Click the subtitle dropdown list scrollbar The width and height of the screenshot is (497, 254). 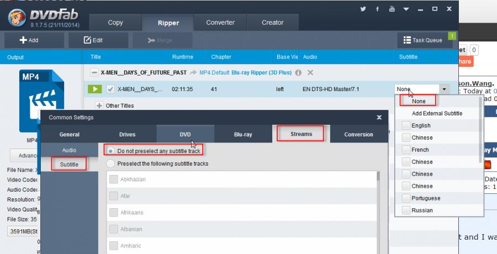(481, 130)
